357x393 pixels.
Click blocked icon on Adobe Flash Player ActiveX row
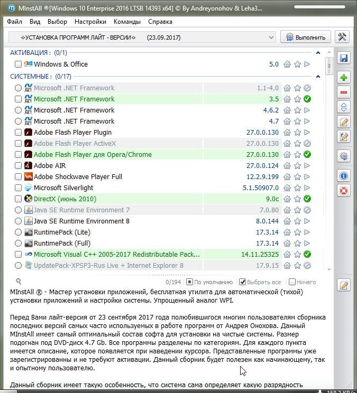pyautogui.click(x=307, y=143)
